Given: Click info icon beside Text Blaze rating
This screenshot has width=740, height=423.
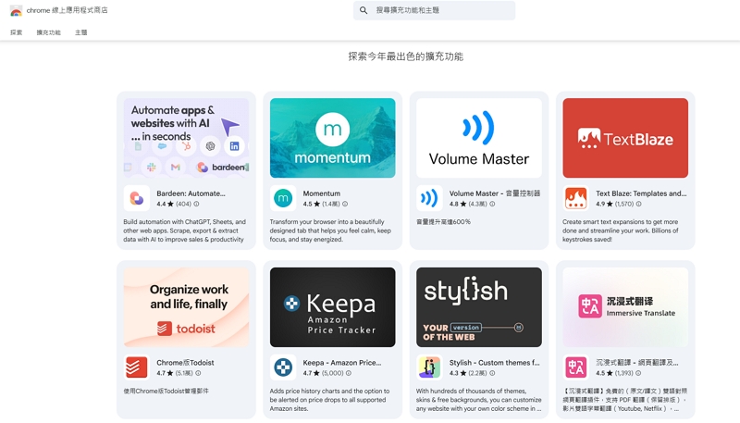Looking at the screenshot, I should point(638,204).
